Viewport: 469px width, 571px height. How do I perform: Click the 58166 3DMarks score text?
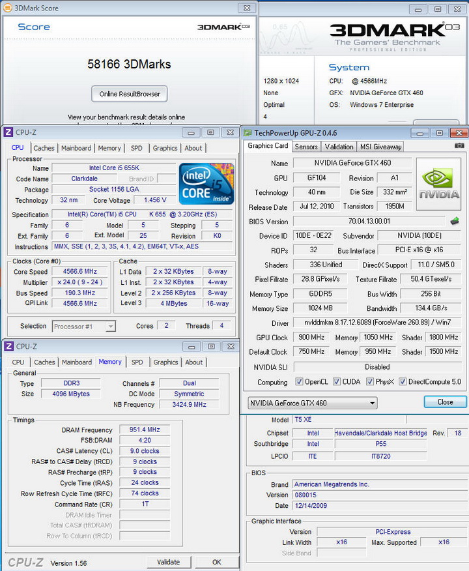[129, 65]
